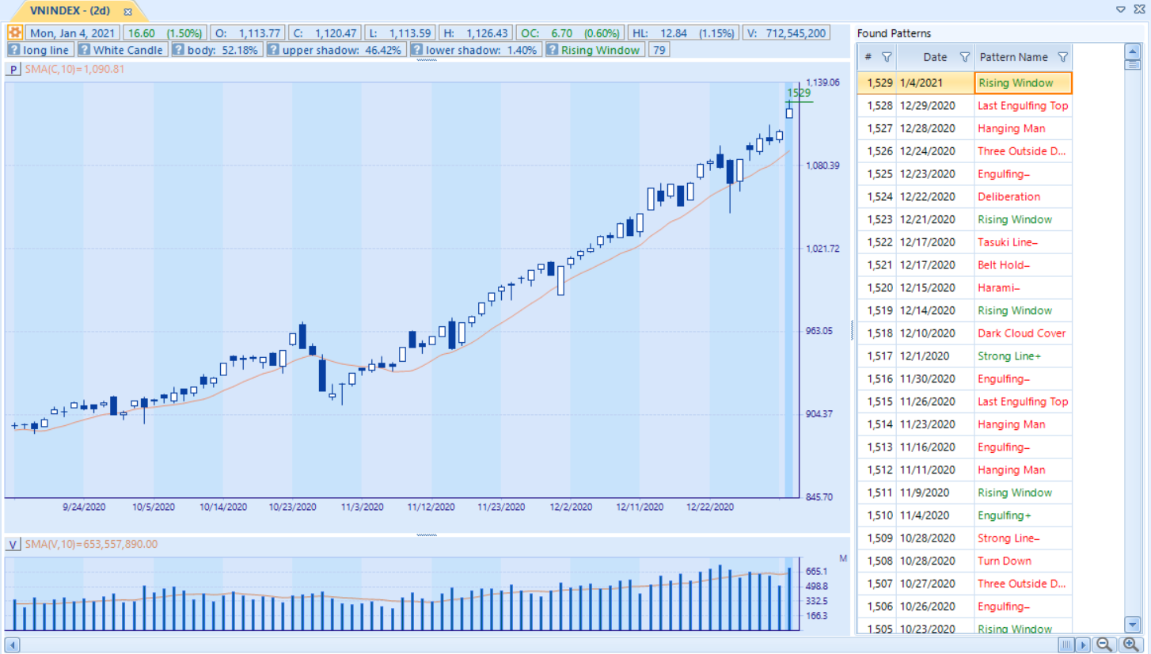Screen dimensions: 1151x654
Task: Click help icon next to 'White Candle'
Action: coord(84,50)
